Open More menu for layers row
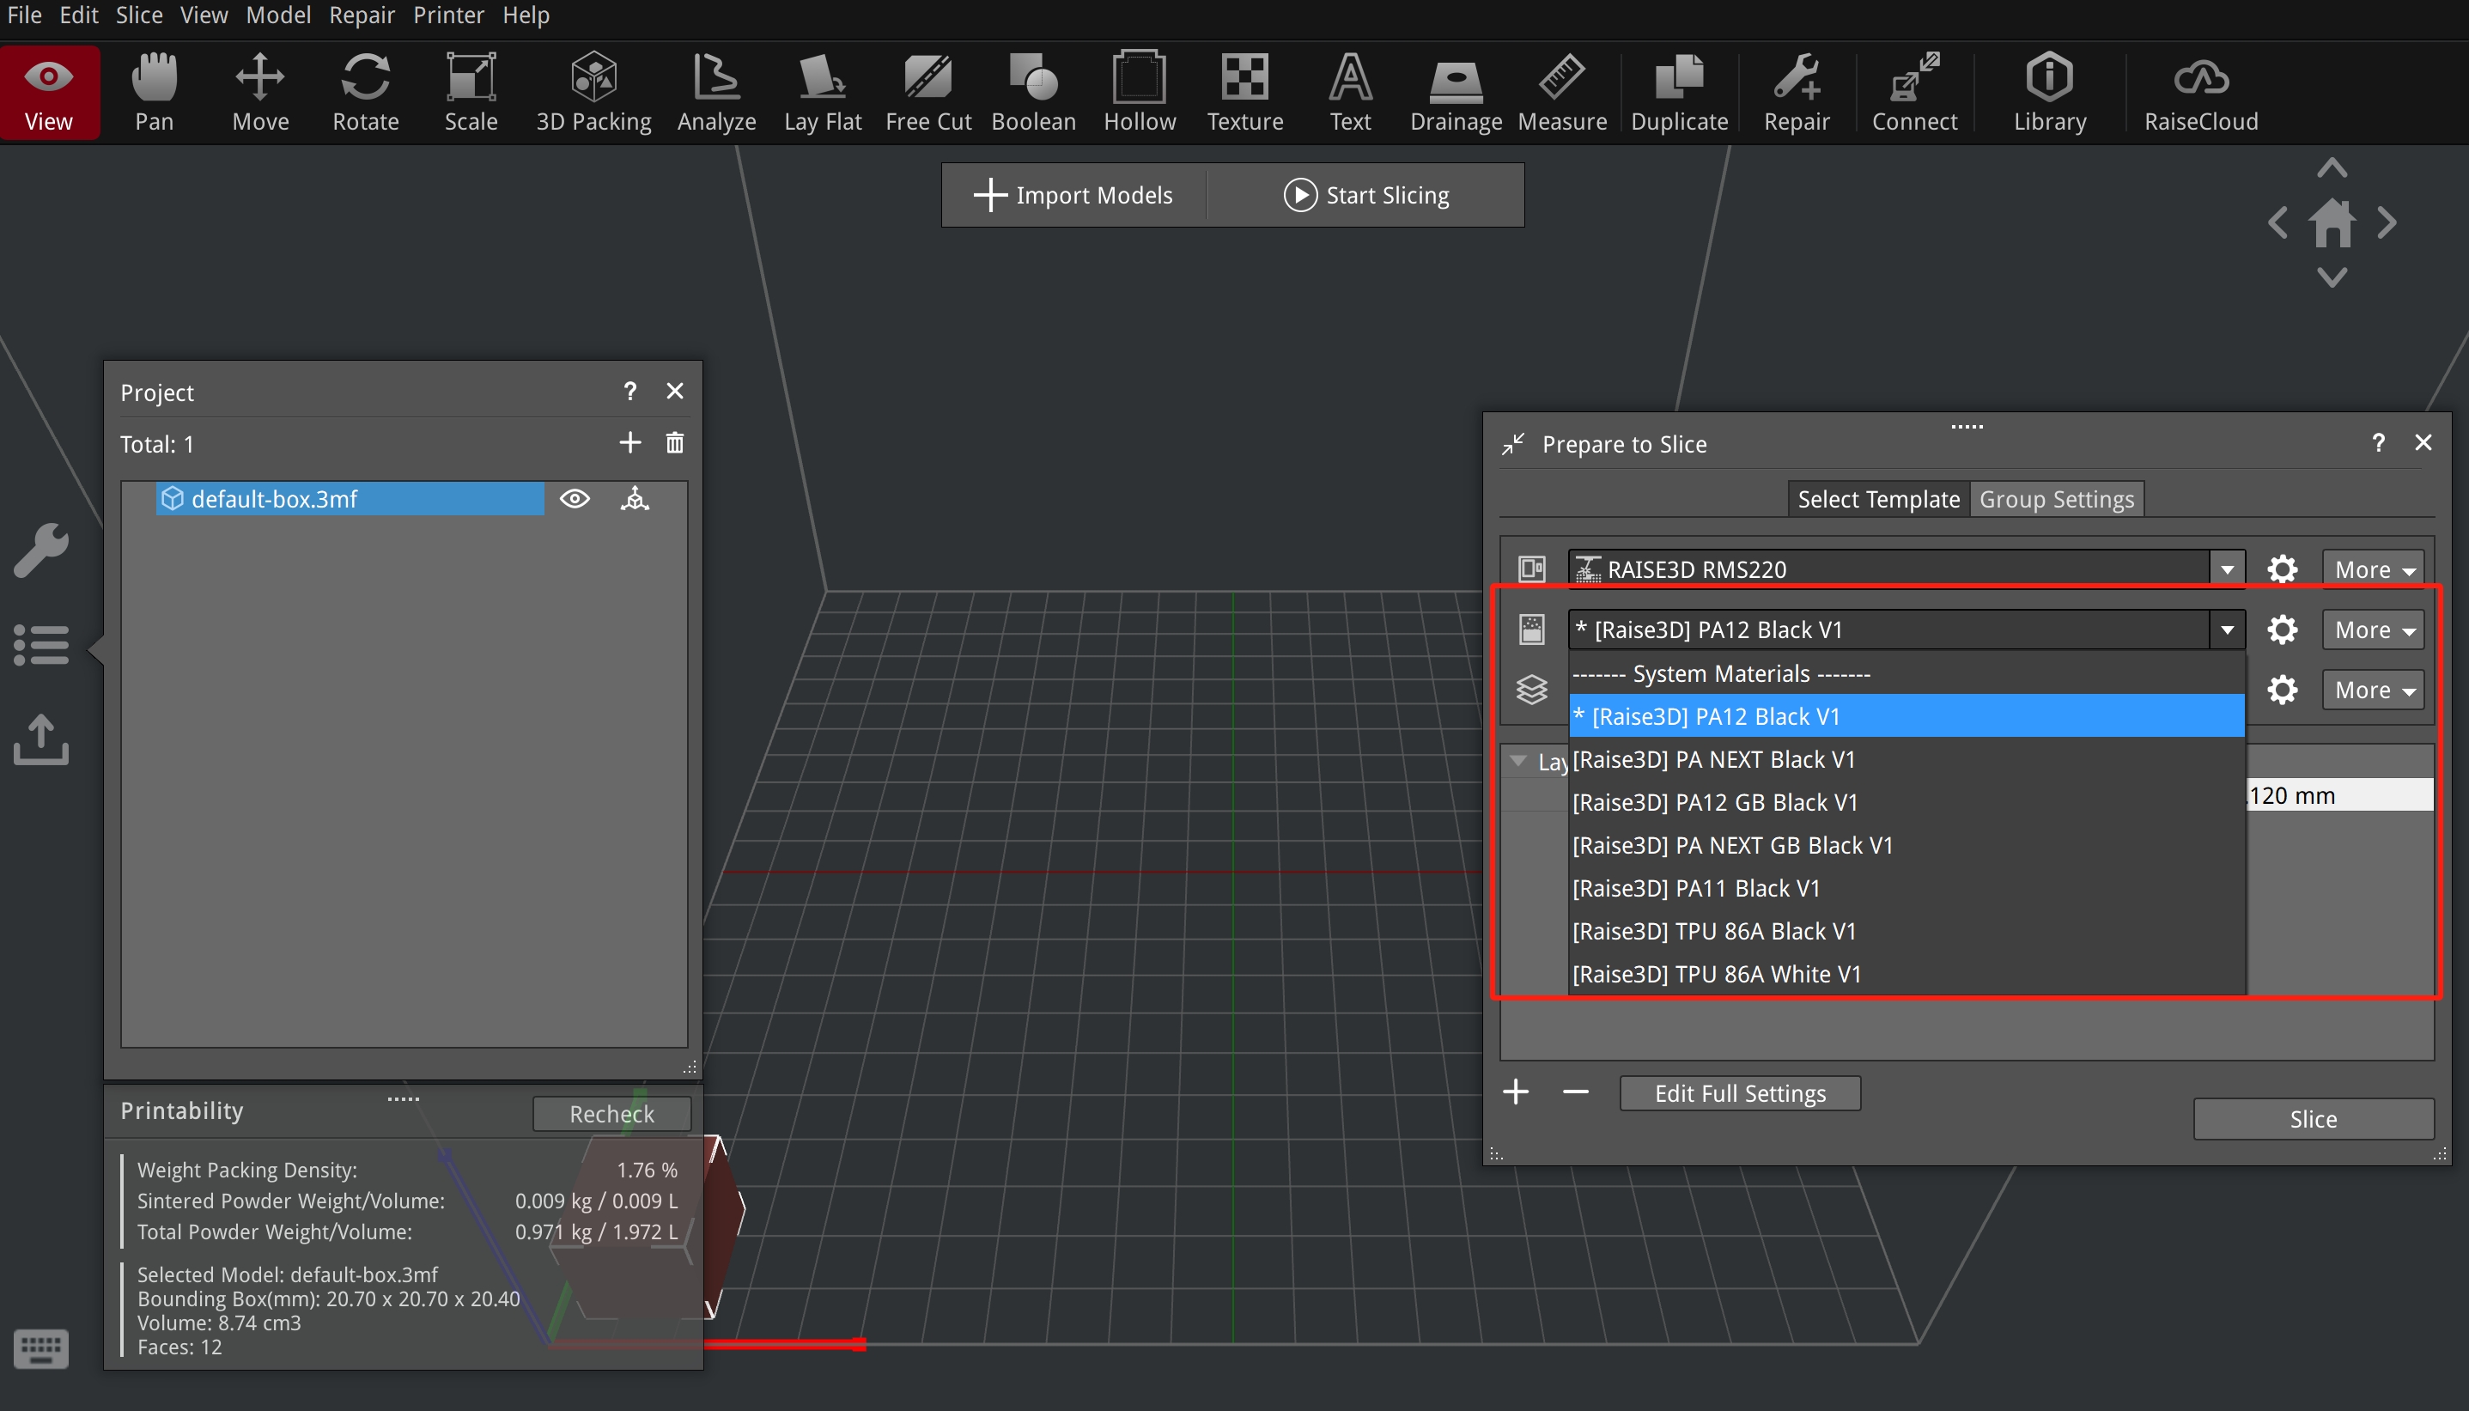 tap(2373, 690)
